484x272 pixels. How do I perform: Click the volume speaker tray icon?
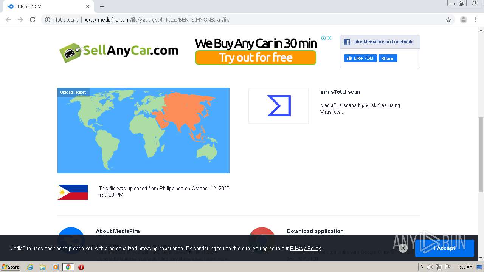tap(430, 267)
